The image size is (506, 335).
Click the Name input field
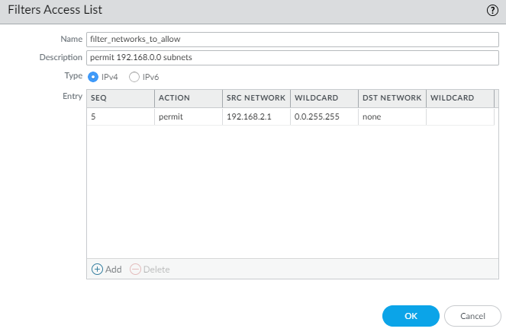[x=292, y=40]
